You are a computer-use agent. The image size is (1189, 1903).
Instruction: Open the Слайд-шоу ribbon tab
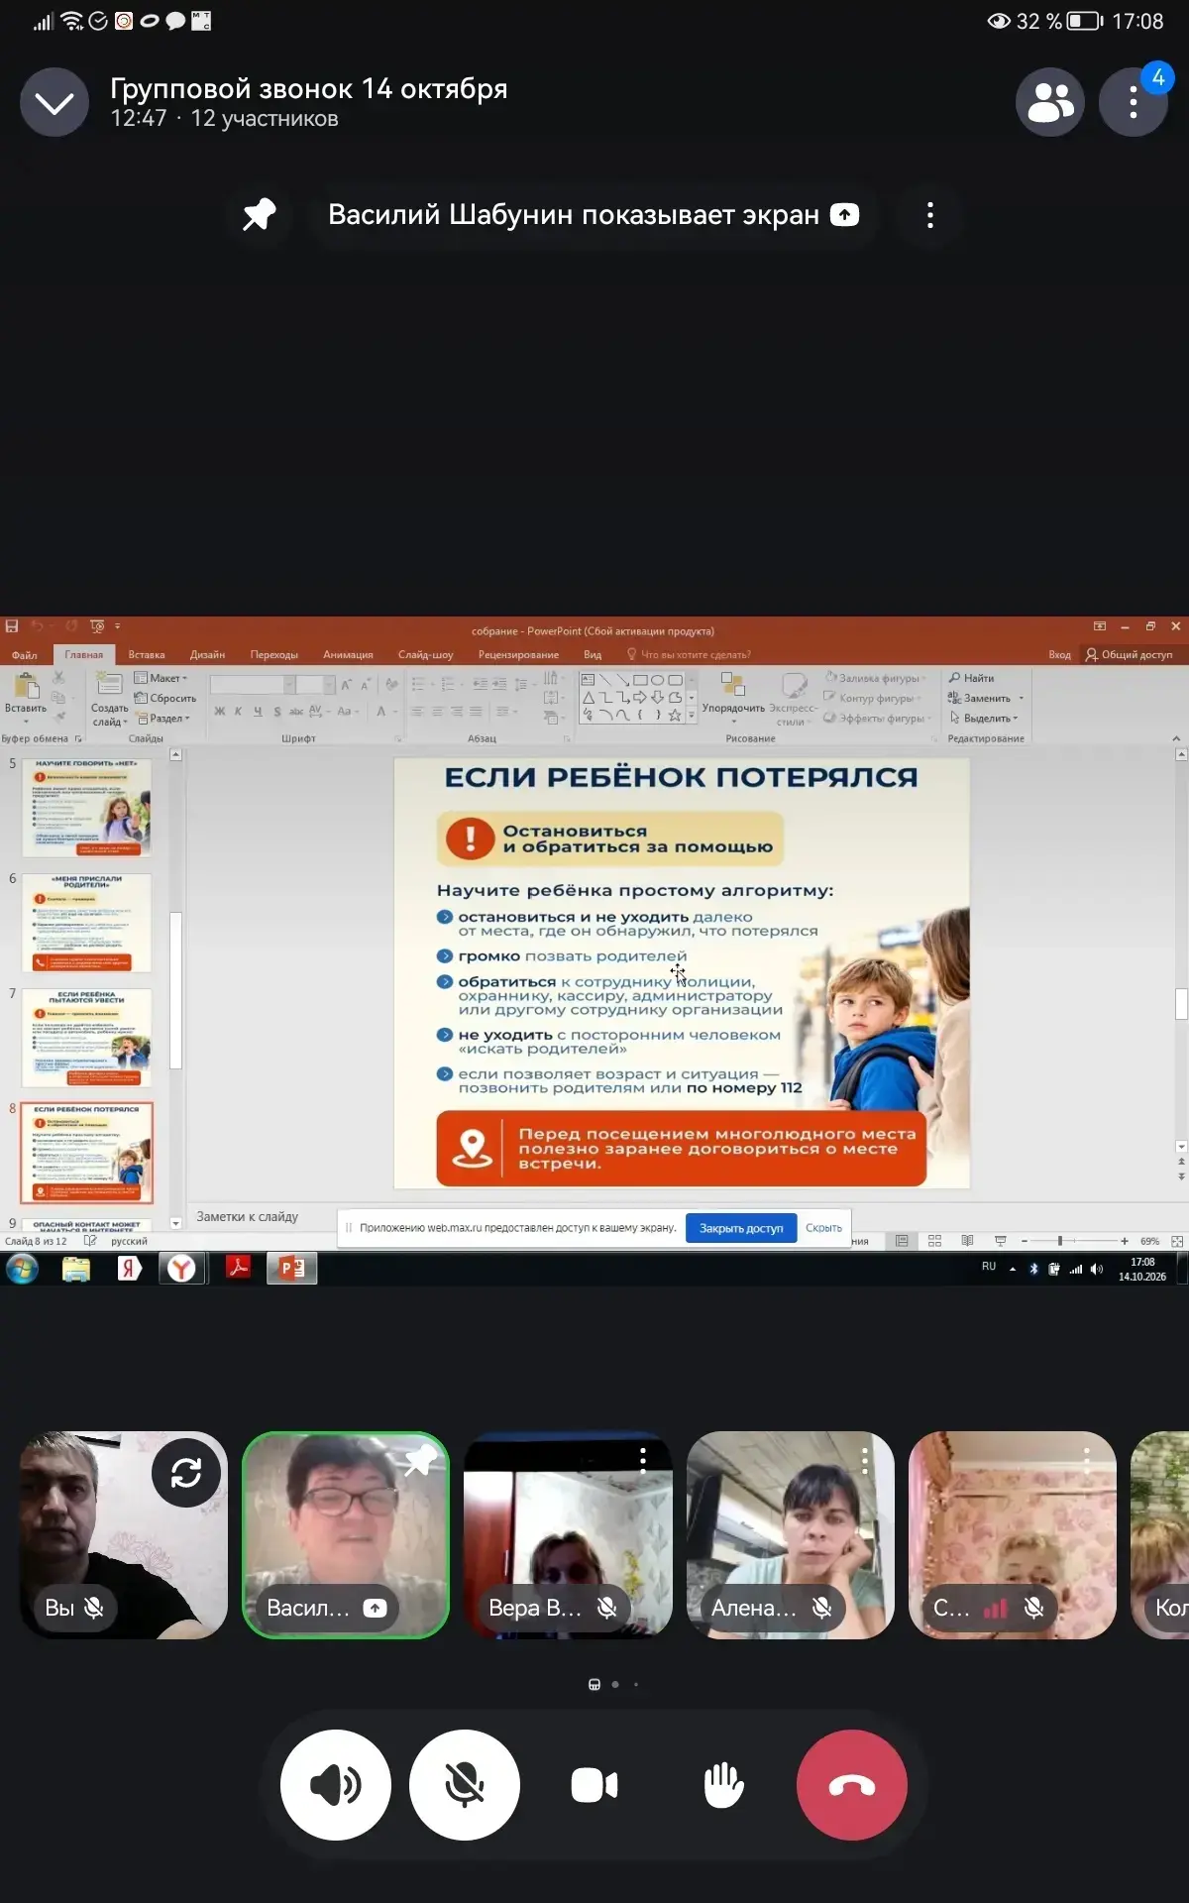pyautogui.click(x=425, y=655)
